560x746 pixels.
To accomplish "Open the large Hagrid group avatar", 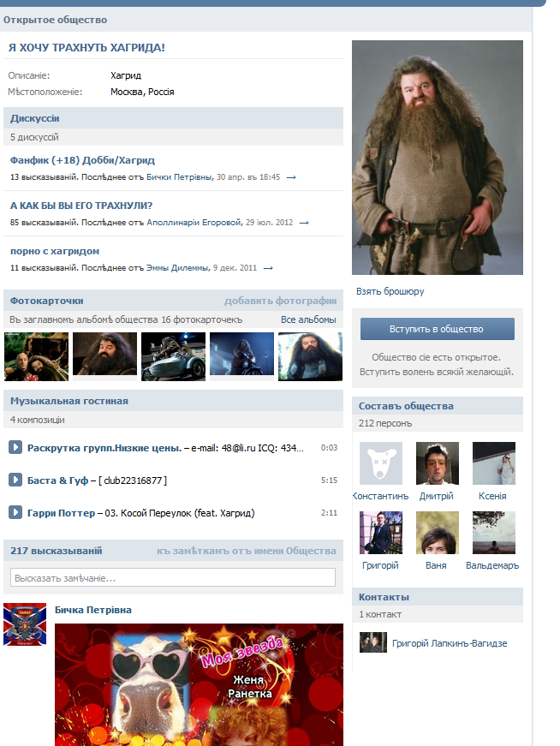I will coord(438,158).
